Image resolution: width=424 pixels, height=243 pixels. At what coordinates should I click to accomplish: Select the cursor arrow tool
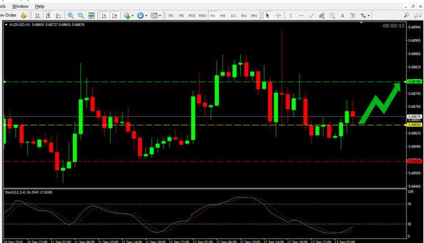[x=267, y=16]
